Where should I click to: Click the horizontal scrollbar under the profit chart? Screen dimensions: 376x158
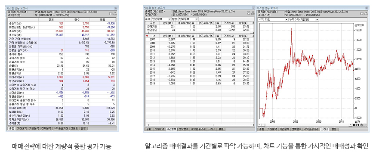coord(305,125)
